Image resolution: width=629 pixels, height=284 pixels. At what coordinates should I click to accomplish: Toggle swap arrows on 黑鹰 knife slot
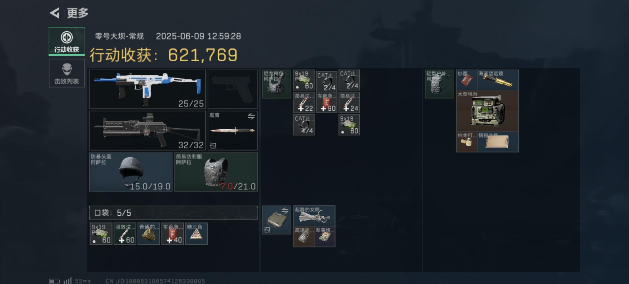(x=251, y=116)
